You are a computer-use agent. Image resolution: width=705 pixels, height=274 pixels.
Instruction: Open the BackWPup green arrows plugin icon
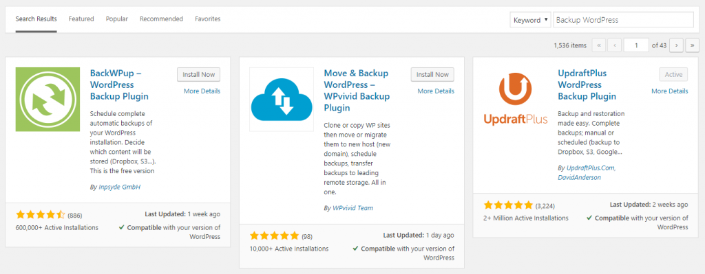[48, 99]
